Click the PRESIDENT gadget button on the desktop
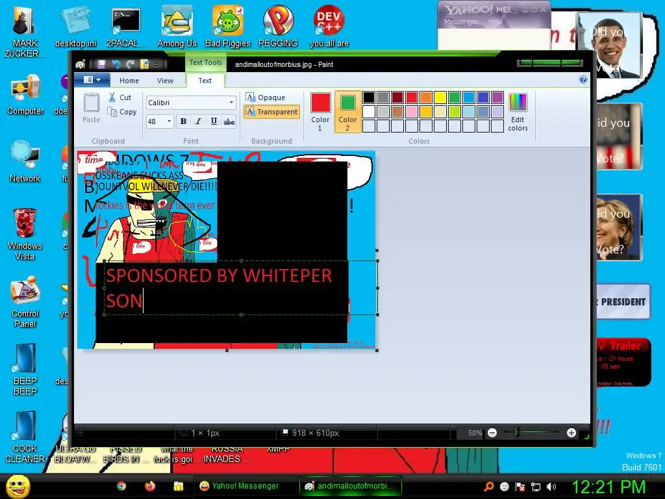 point(622,301)
